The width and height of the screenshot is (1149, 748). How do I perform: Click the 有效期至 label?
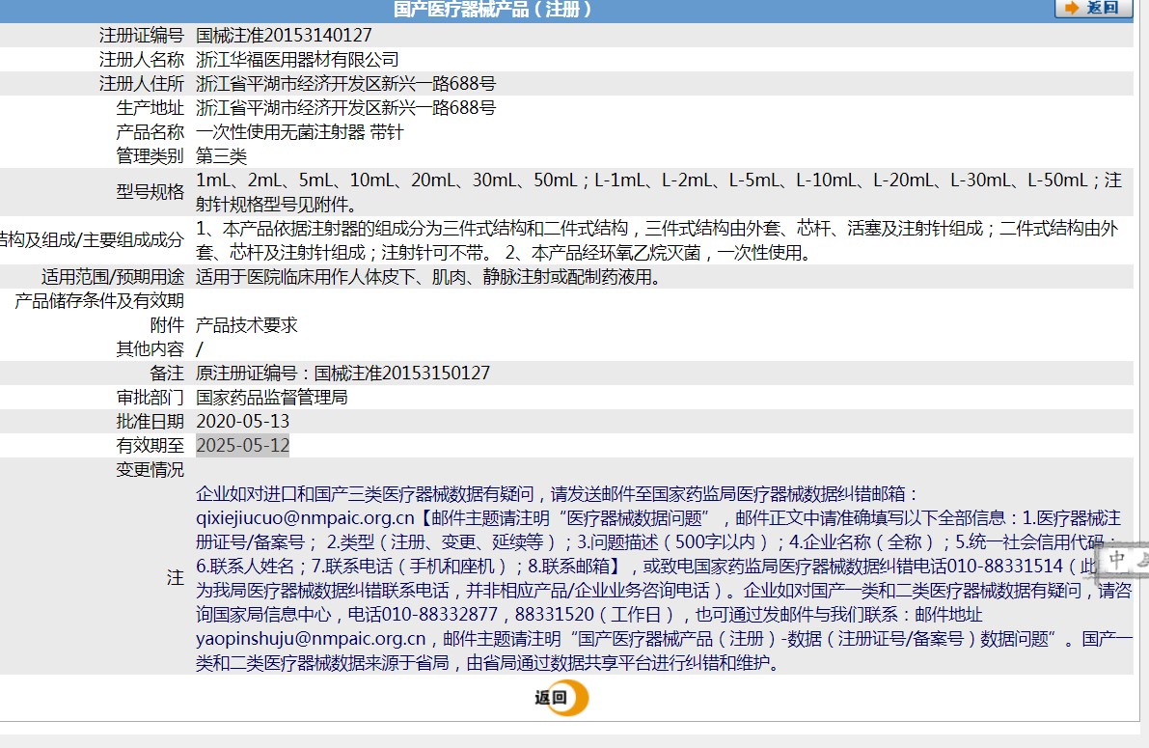click(150, 446)
